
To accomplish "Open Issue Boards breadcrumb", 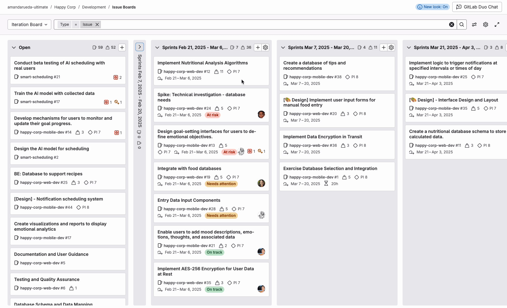I will tap(124, 7).
